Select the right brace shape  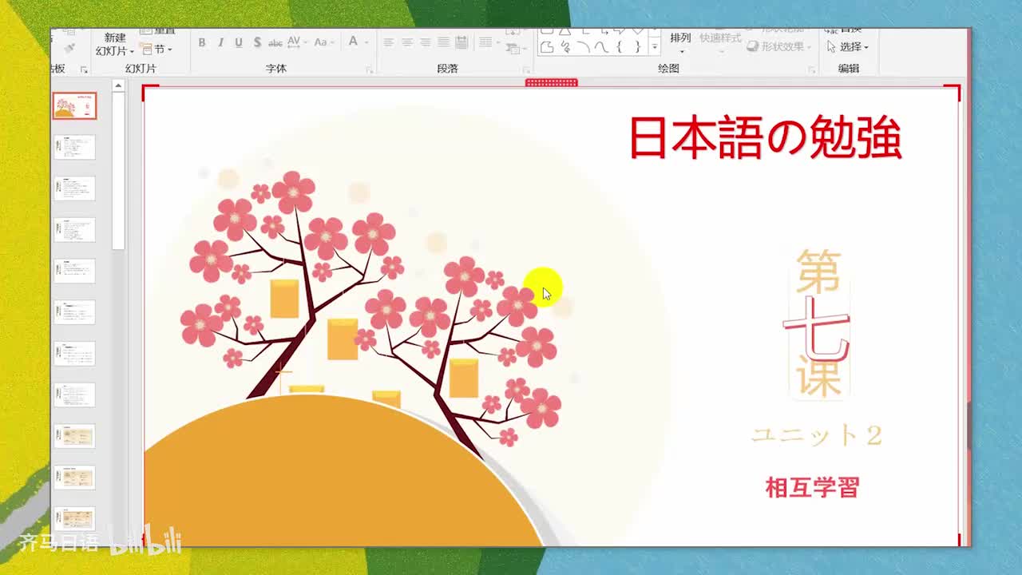pyautogui.click(x=637, y=47)
